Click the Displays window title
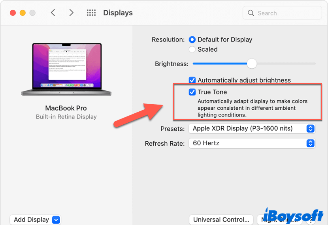The height and width of the screenshot is (225, 328). [x=118, y=13]
